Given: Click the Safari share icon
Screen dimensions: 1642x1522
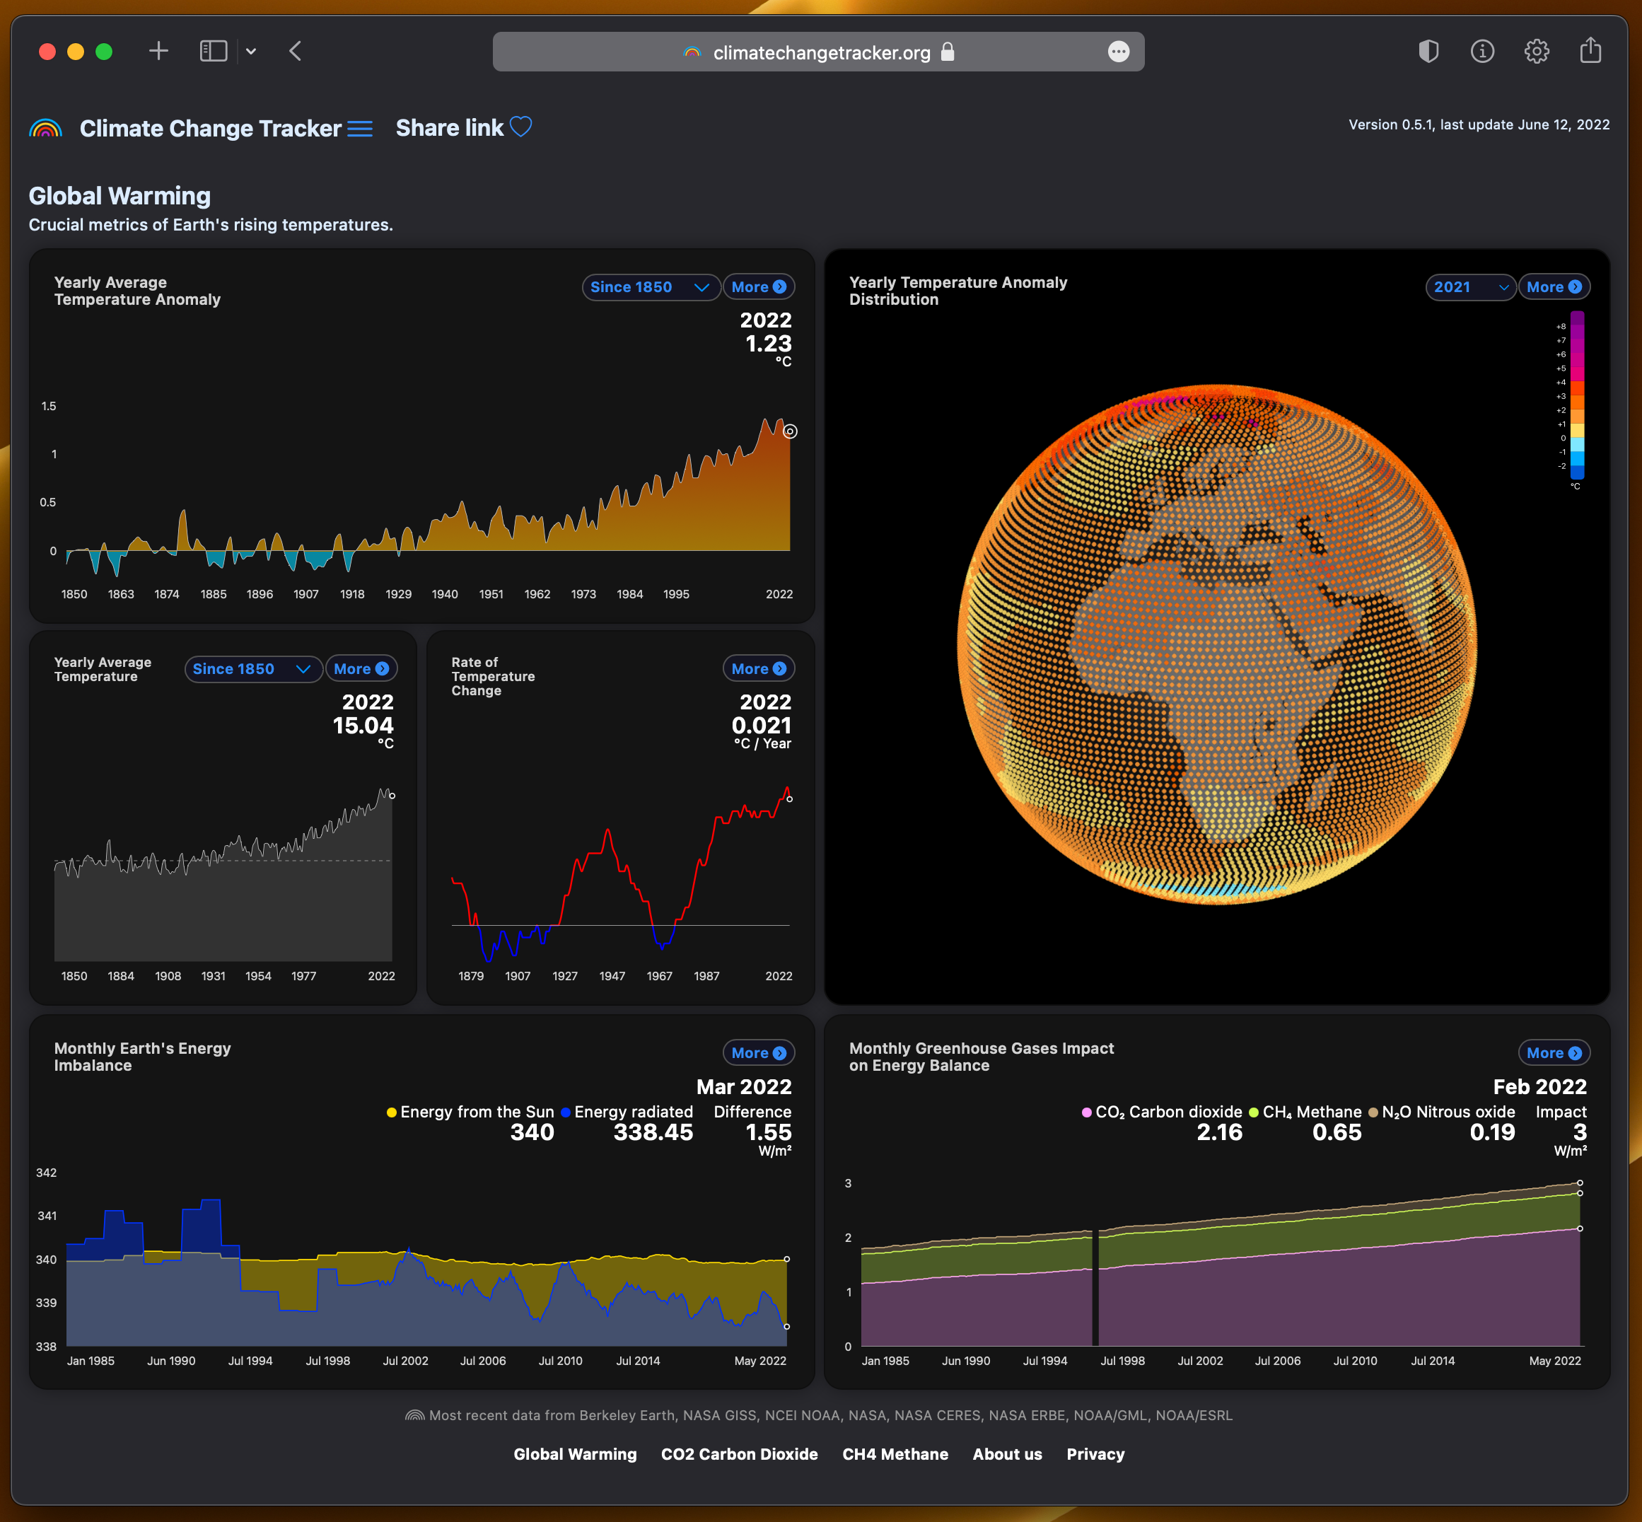Looking at the screenshot, I should click(1590, 51).
